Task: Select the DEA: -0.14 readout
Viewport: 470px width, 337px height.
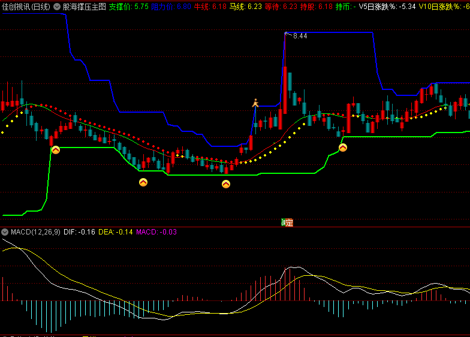Action: [115, 231]
